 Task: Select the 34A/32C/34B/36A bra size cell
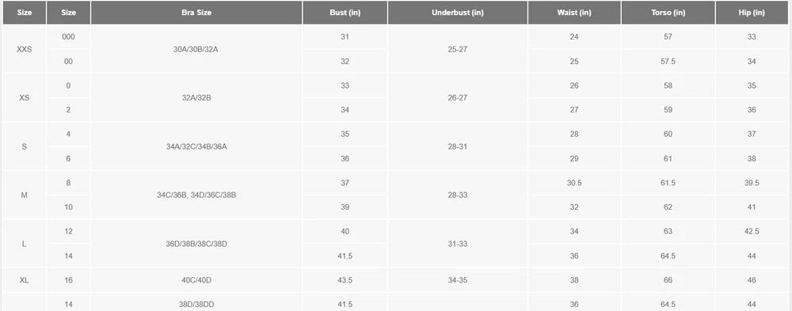[x=196, y=146]
